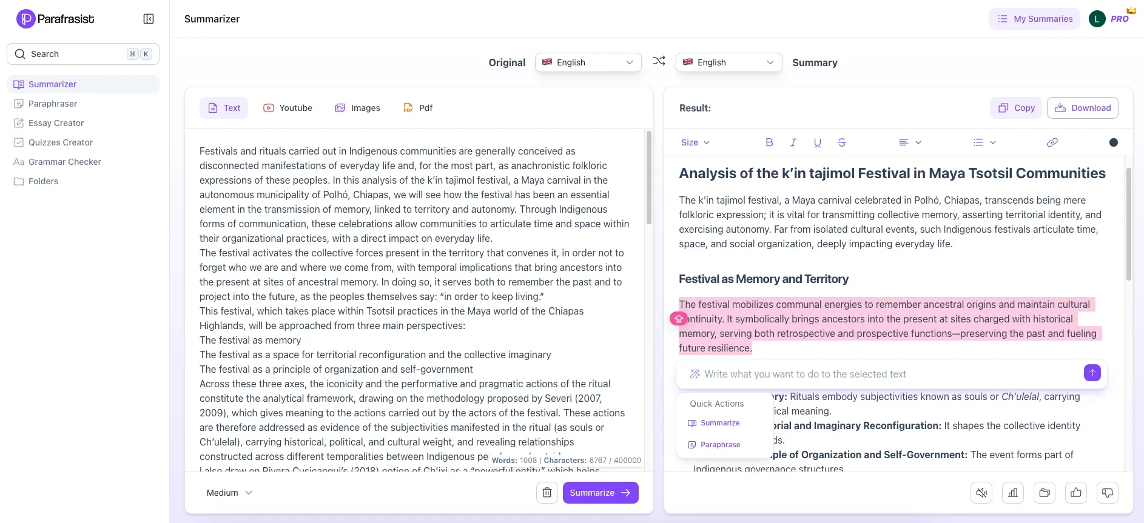Select the Pdf input tab
1144x523 pixels.
click(x=418, y=108)
